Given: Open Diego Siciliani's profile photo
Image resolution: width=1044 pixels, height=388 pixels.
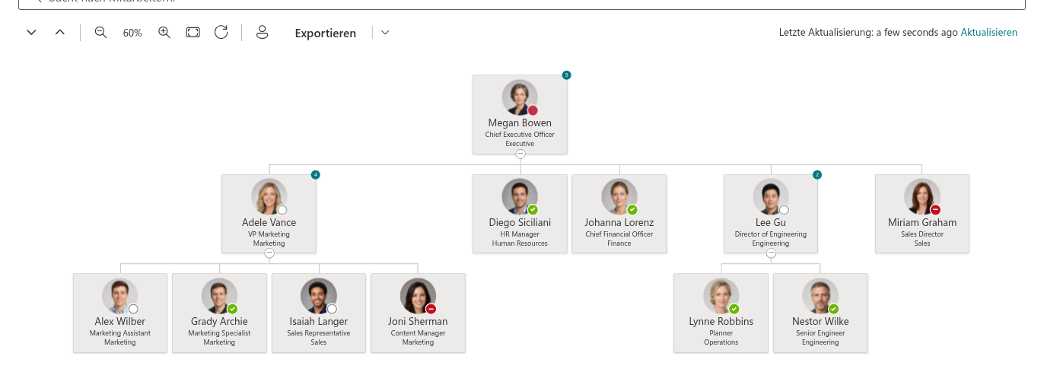Looking at the screenshot, I should pyautogui.click(x=520, y=197).
